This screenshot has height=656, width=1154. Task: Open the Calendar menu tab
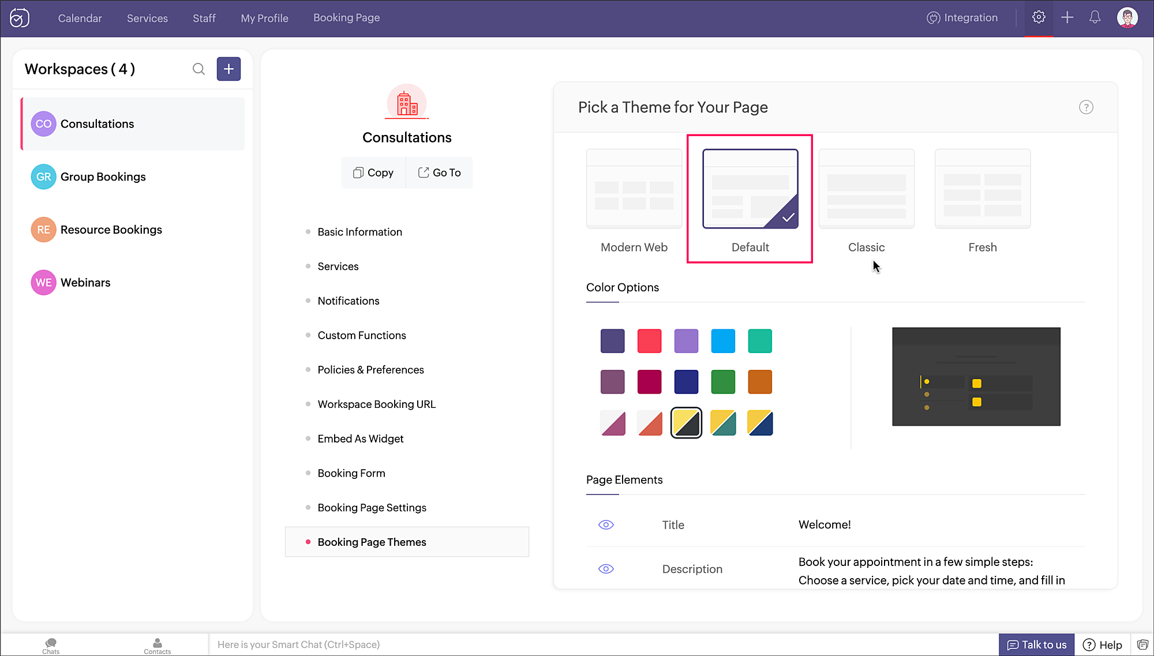[x=80, y=18]
